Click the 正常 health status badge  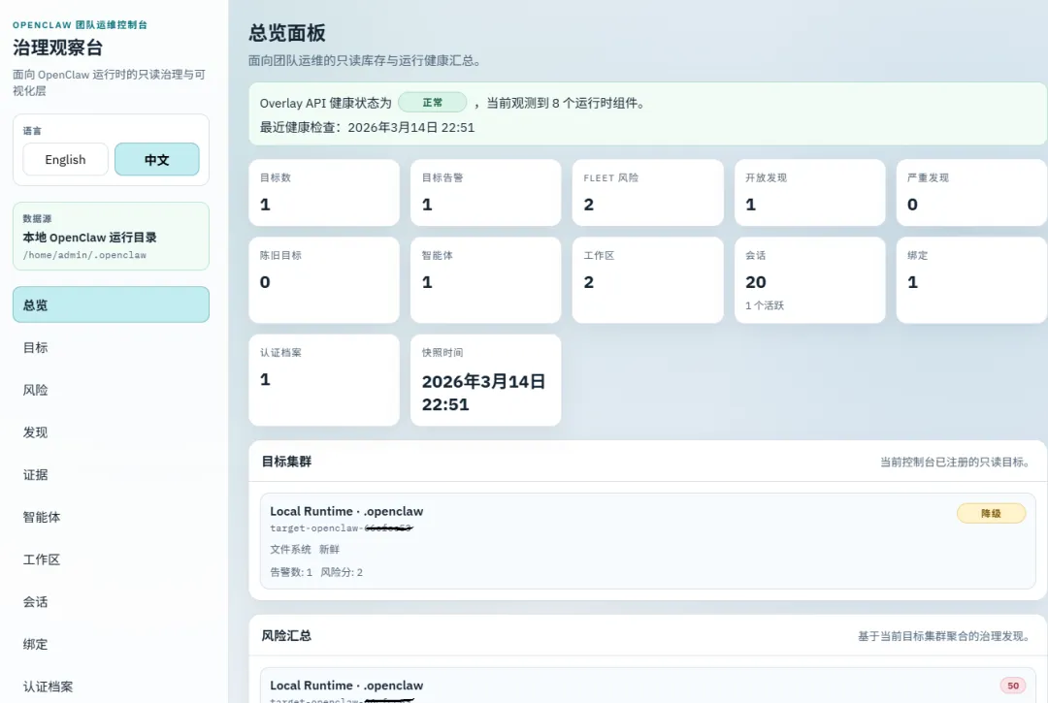coord(433,102)
